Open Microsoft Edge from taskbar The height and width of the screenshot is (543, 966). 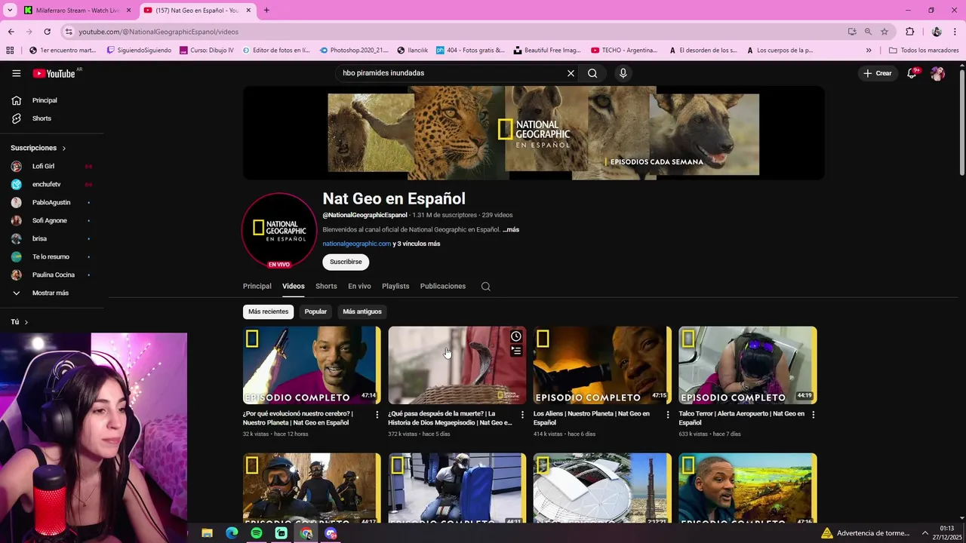pos(232,533)
